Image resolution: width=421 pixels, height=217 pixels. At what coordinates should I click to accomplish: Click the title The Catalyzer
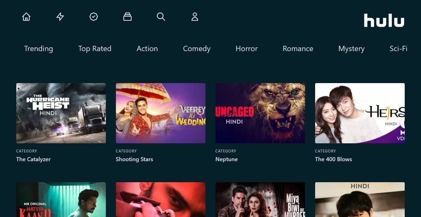click(x=34, y=159)
